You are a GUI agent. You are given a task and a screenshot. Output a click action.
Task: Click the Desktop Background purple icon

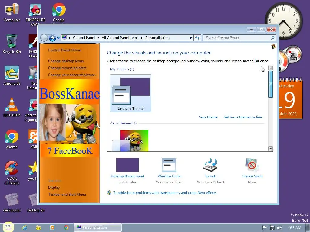pos(127,165)
